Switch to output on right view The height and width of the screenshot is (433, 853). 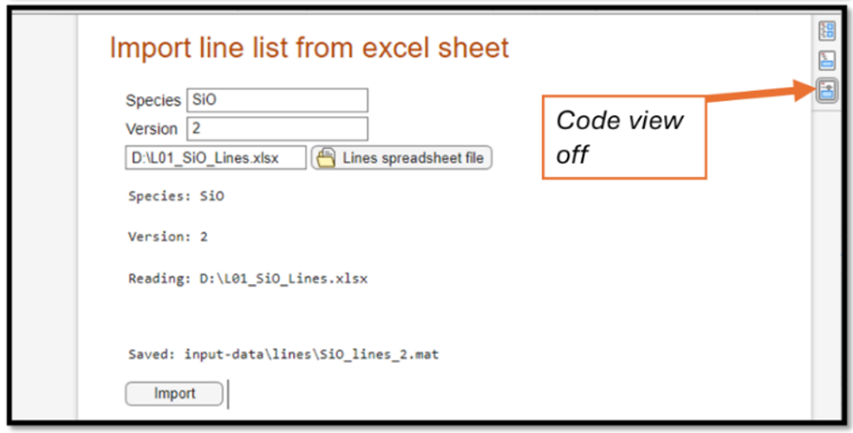tap(827, 31)
